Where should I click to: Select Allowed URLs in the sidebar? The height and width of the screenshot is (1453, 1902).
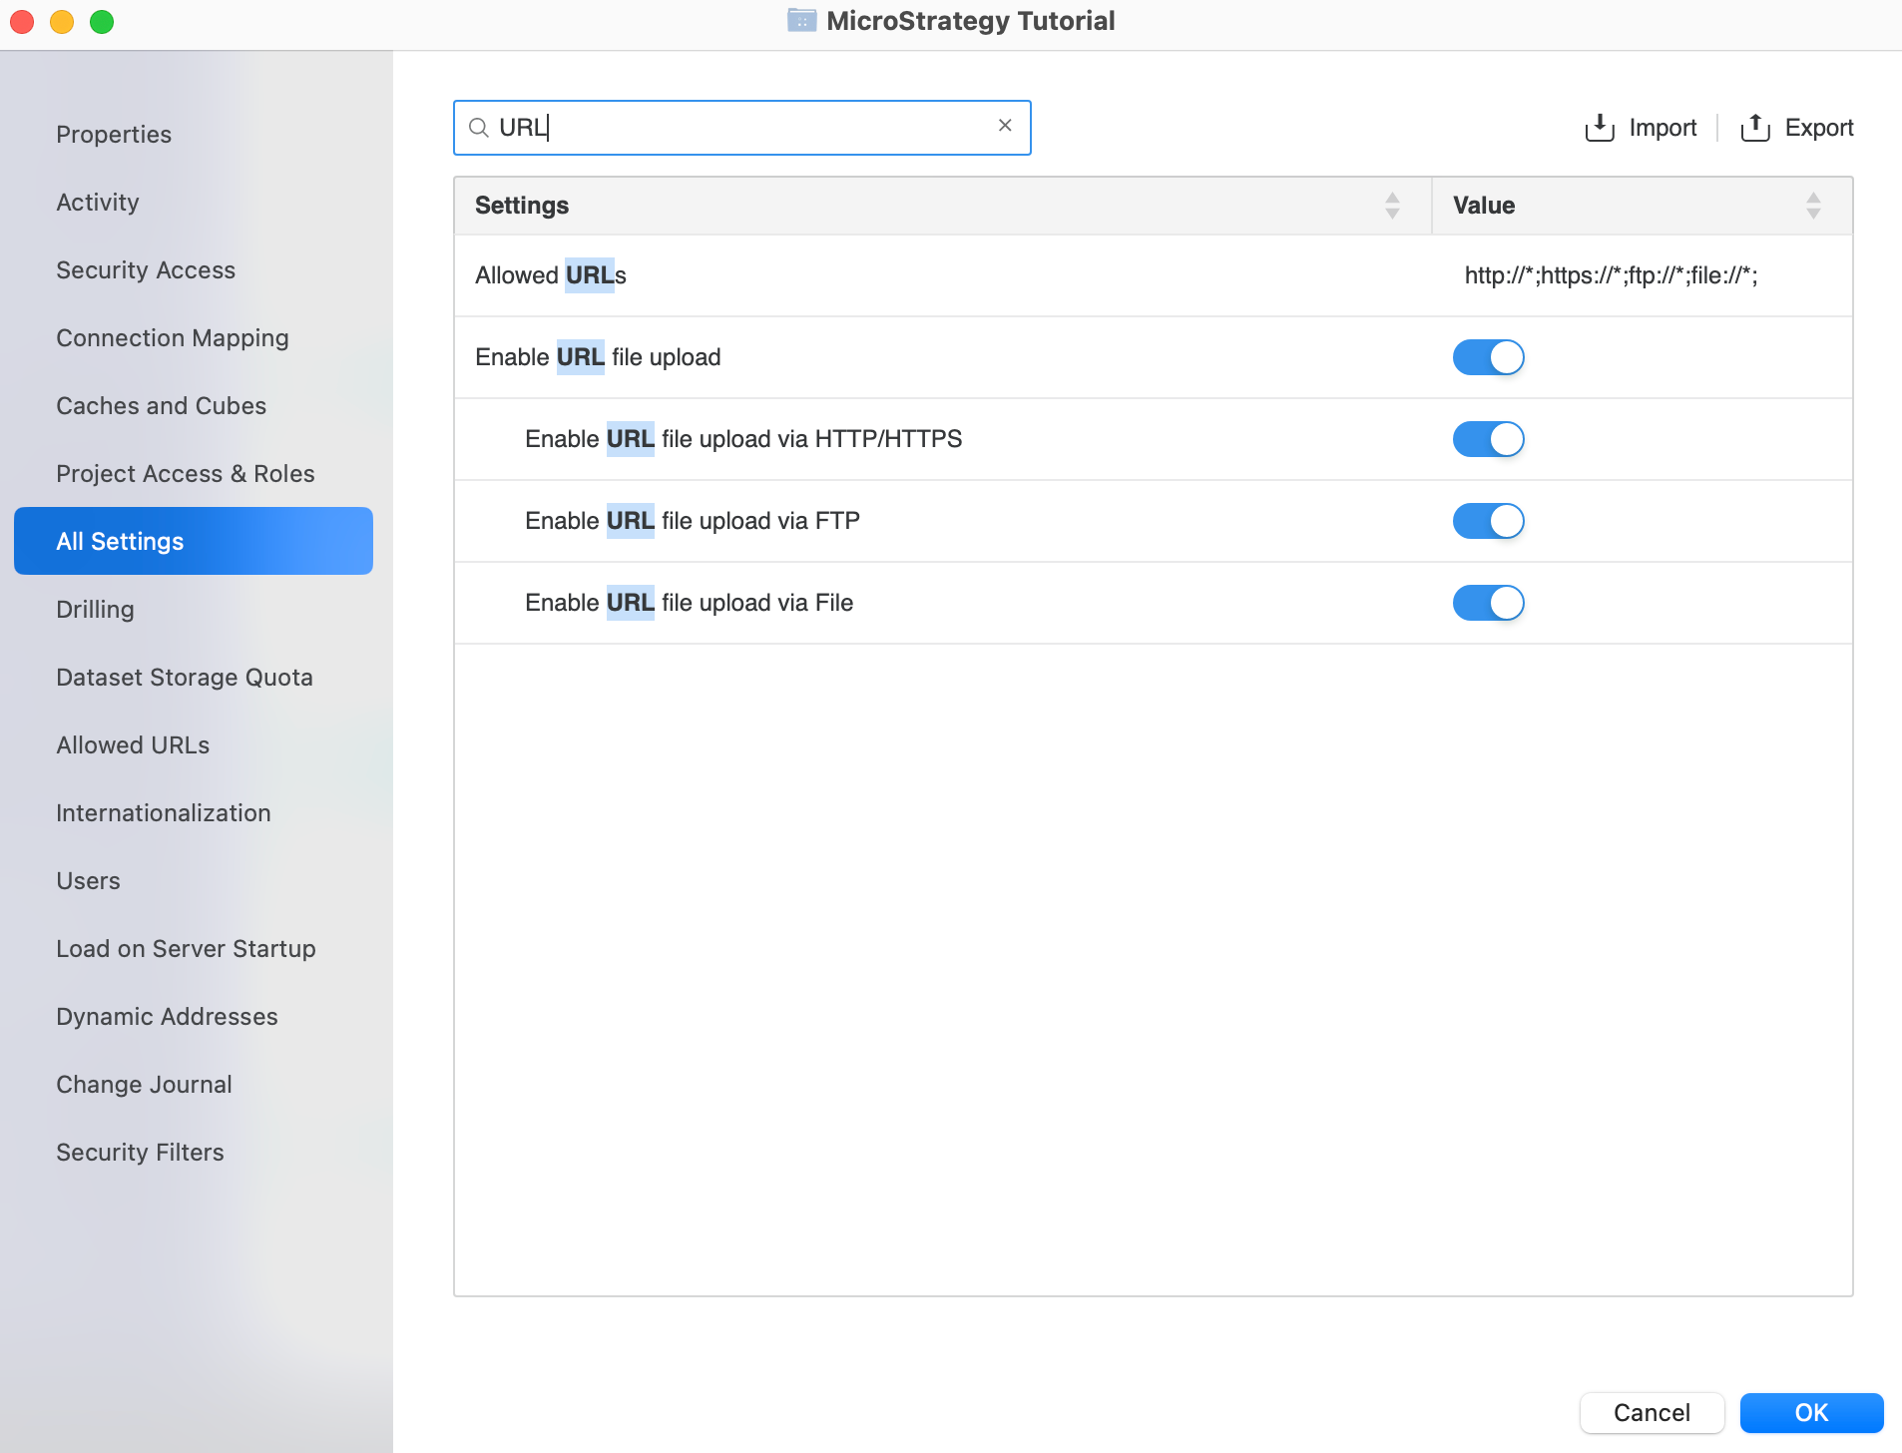click(x=133, y=745)
